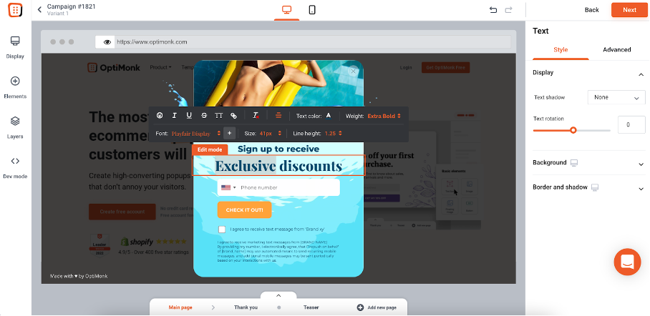
Task: Click the CHECK IT OUT! button
Action: (244, 210)
